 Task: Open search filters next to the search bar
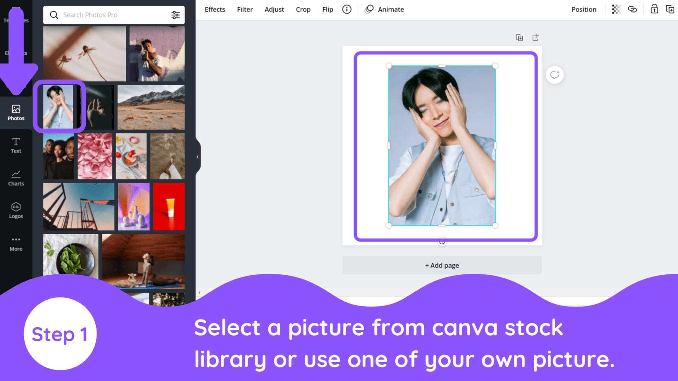click(x=175, y=15)
